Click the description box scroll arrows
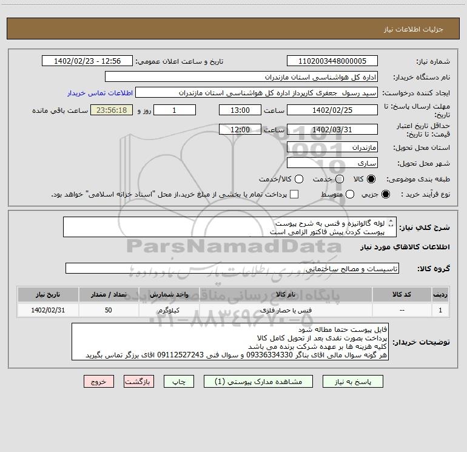 click(391, 223)
